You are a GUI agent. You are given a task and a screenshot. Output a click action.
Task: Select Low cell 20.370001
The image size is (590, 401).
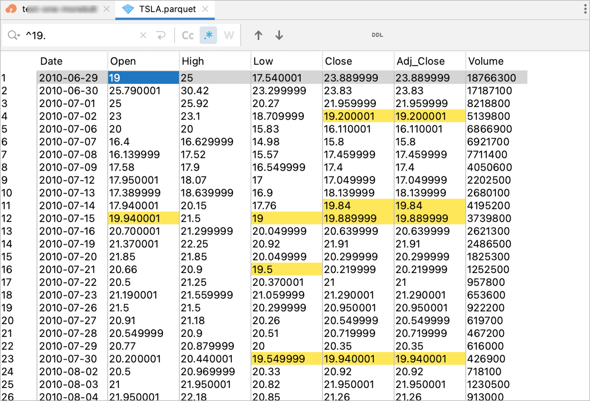click(x=287, y=282)
